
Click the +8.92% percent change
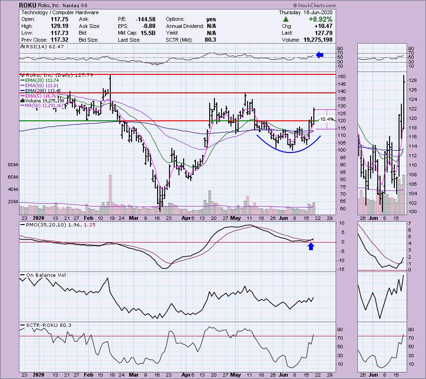tap(320, 19)
